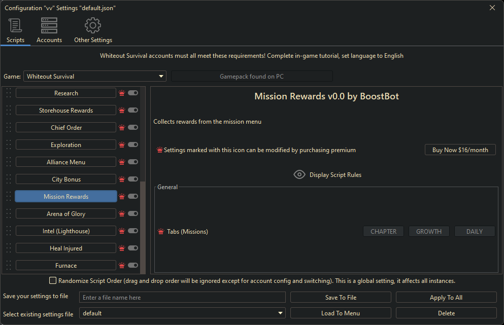Viewport: 504px width, 325px height.
Task: Click the crown icon next to Tabs (Missions)
Action: click(x=161, y=232)
